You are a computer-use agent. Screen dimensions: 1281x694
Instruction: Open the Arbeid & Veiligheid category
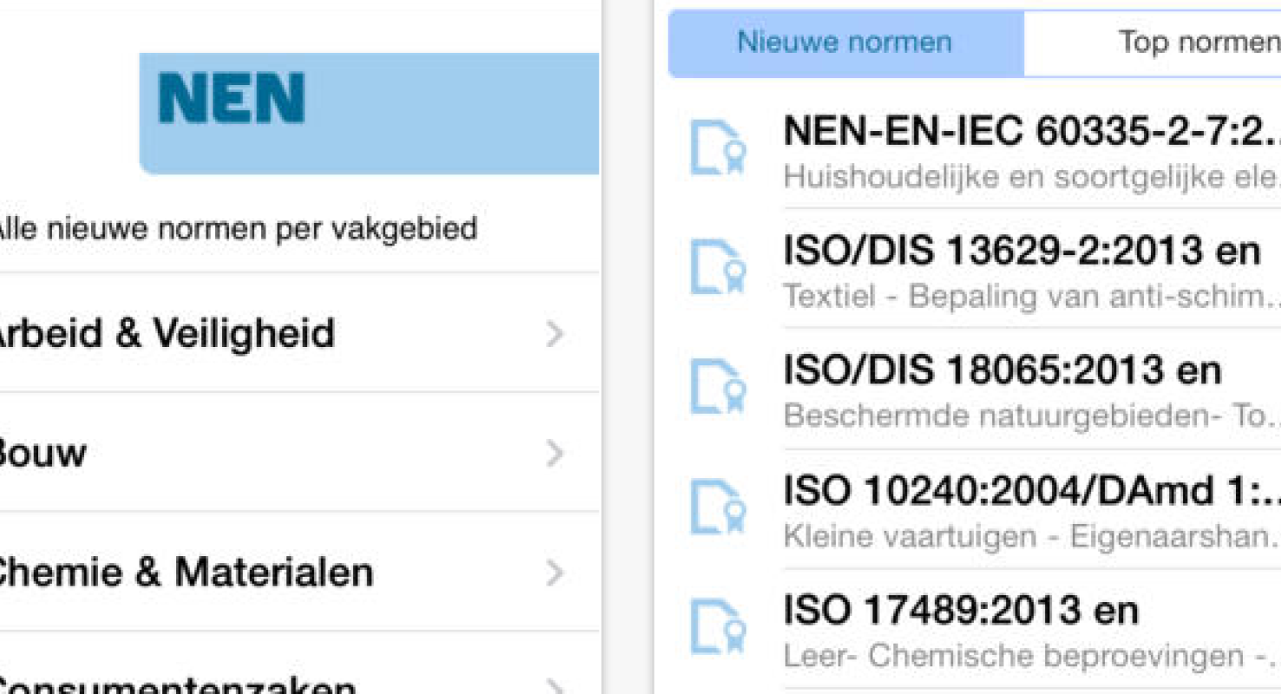[x=299, y=333]
